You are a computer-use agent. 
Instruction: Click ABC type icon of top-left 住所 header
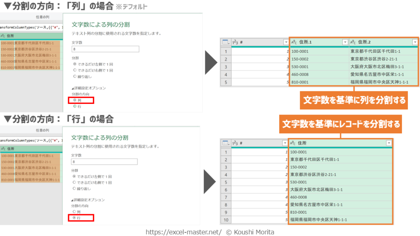(3, 36)
